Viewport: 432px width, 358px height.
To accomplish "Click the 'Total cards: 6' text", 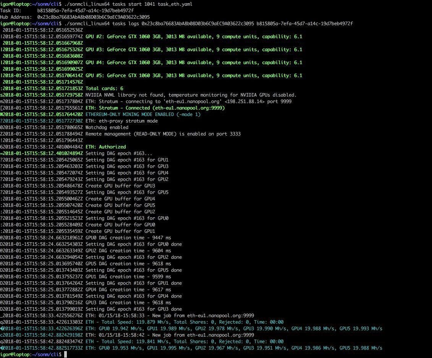I will point(104,89).
